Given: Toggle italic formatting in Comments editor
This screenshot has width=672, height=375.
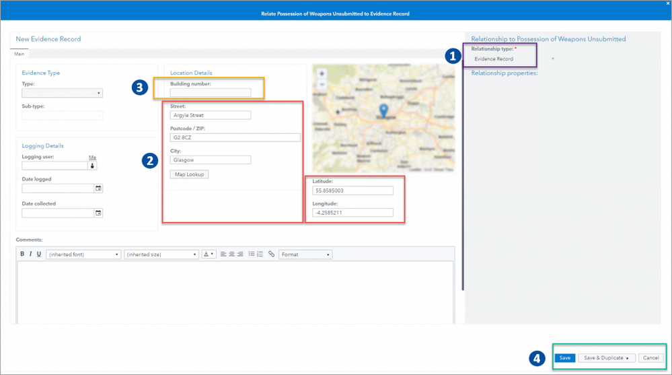Looking at the screenshot, I should tap(30, 254).
